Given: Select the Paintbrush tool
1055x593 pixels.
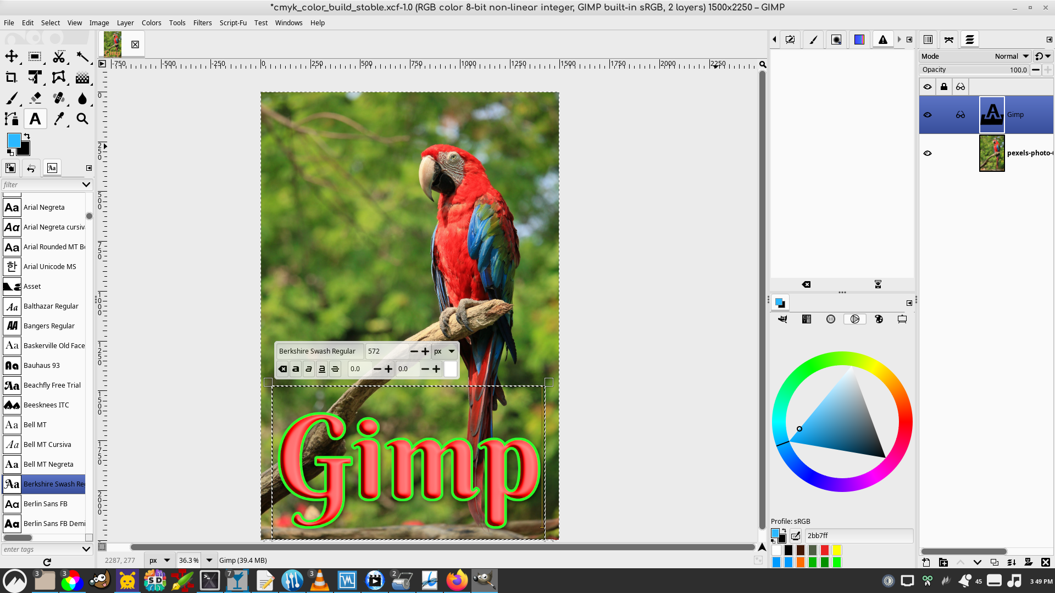Looking at the screenshot, I should click(x=12, y=98).
